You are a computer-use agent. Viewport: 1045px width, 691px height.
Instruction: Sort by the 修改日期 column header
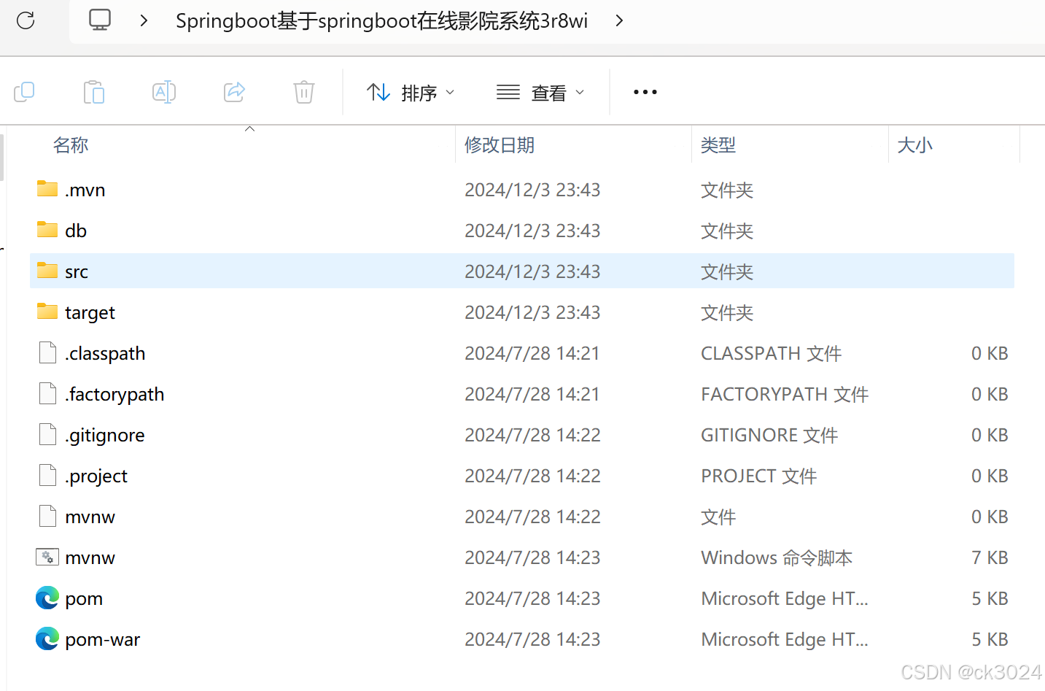500,145
